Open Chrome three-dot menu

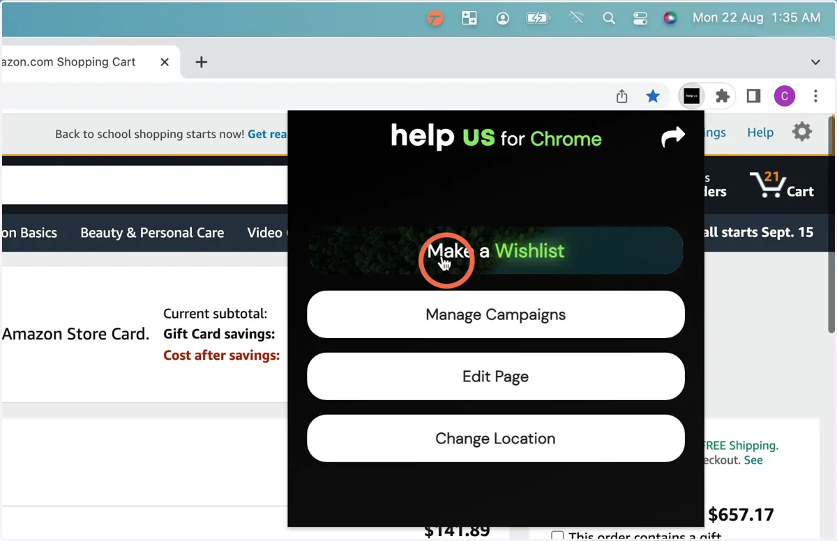(815, 96)
